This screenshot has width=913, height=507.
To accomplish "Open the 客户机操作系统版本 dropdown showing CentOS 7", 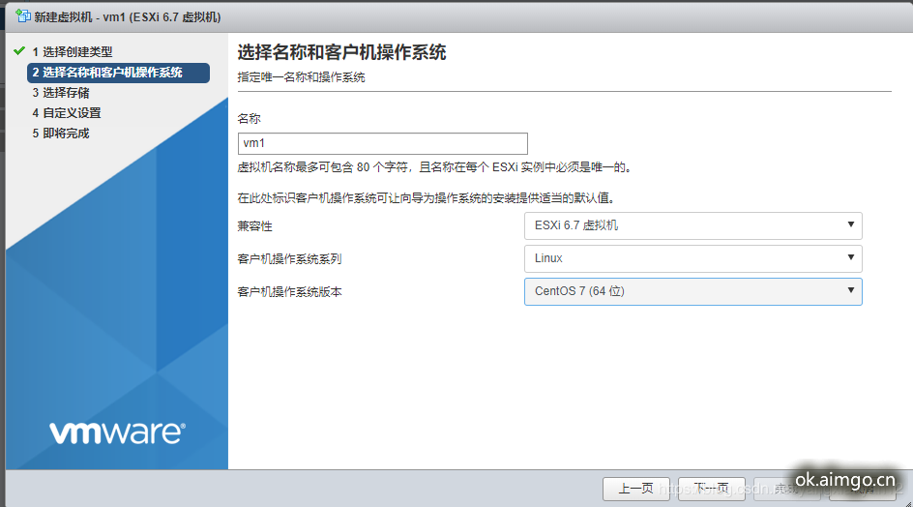I will click(x=692, y=291).
